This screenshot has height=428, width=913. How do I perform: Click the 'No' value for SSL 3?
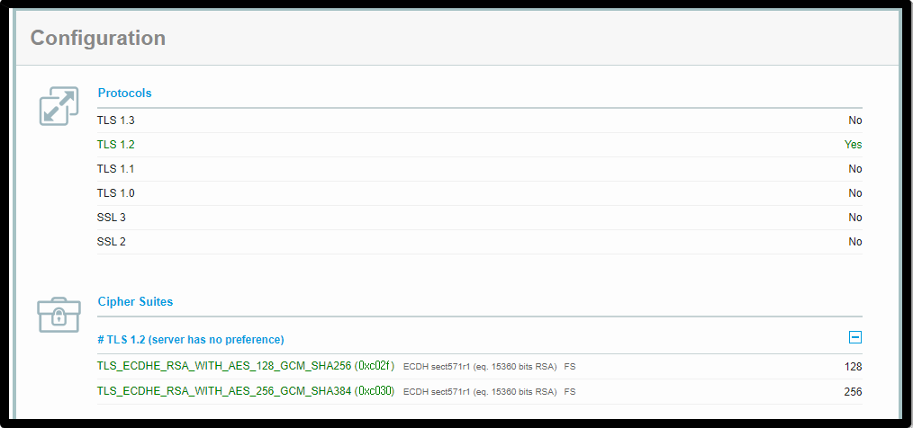(x=854, y=218)
